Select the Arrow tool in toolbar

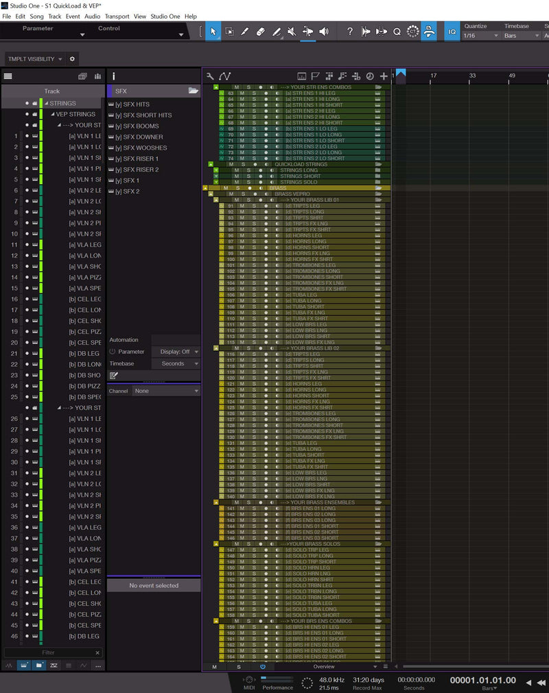(213, 32)
